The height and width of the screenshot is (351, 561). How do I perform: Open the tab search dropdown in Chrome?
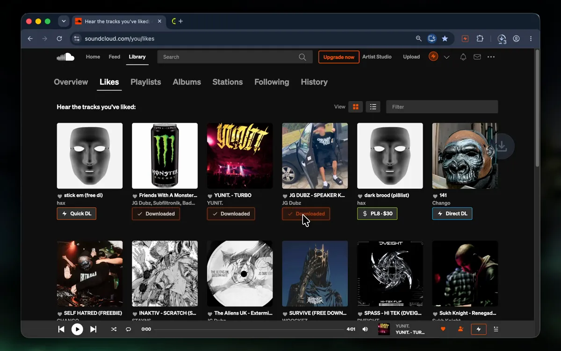pos(64,21)
